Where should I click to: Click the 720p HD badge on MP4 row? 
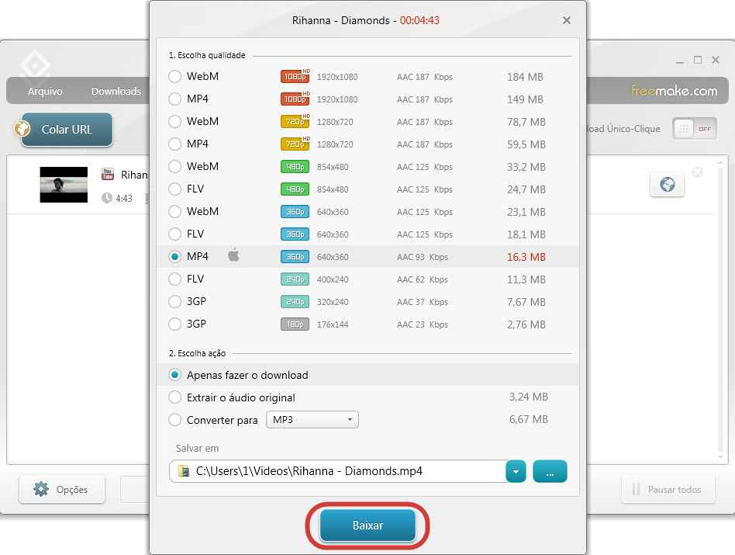(295, 144)
